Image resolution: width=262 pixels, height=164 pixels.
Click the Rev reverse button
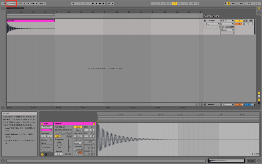[x=69, y=133]
